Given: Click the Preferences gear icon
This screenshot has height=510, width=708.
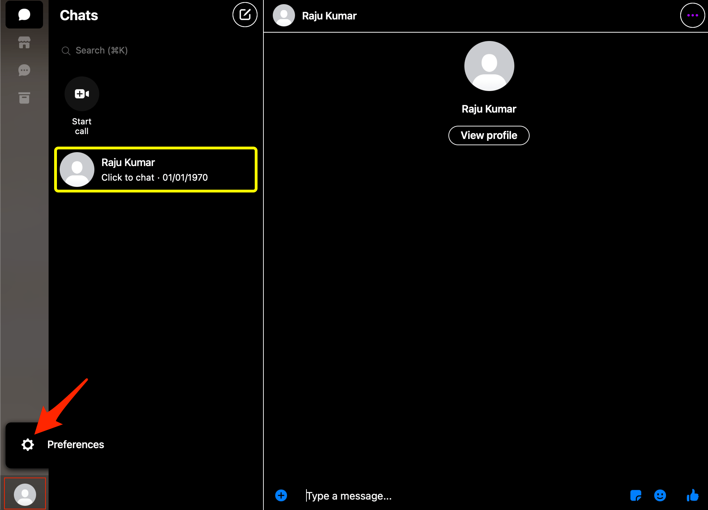Looking at the screenshot, I should [x=28, y=445].
